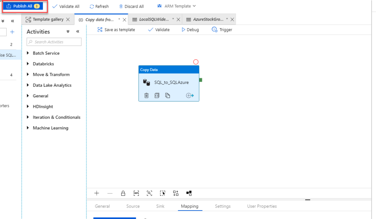
Task: Close the AzureStockGro... tab
Action: pyautogui.click(x=232, y=20)
